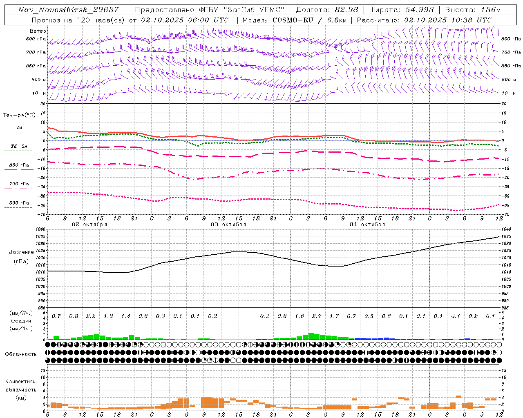Click the 'Ветер' wind panel label
Image resolution: width=523 pixels, height=418 pixels.
38,31
